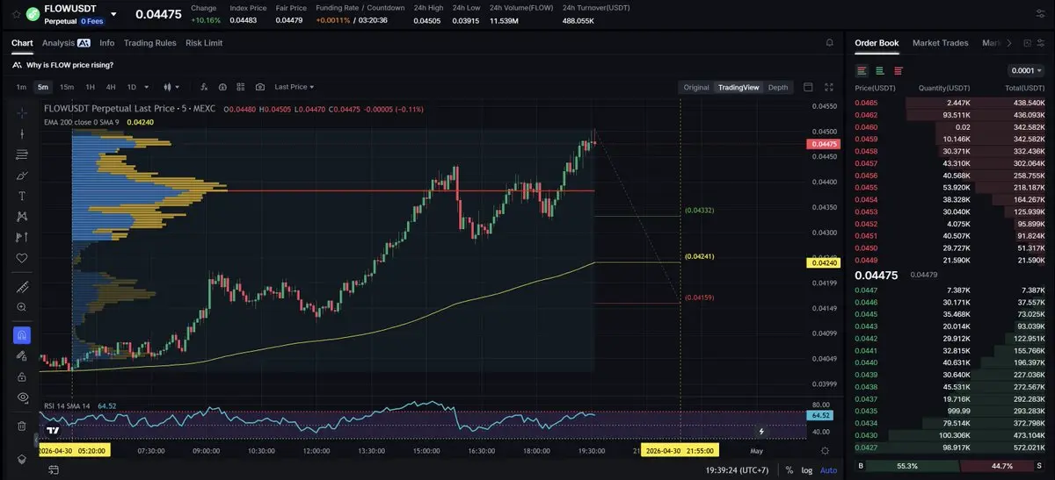
Task: Open the indicators fx menu
Action: point(204,87)
